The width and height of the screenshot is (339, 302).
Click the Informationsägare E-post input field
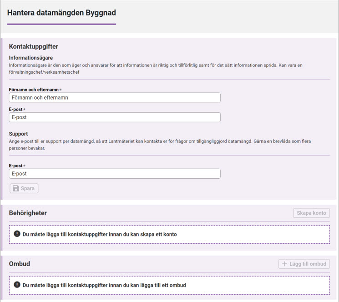[115, 117]
